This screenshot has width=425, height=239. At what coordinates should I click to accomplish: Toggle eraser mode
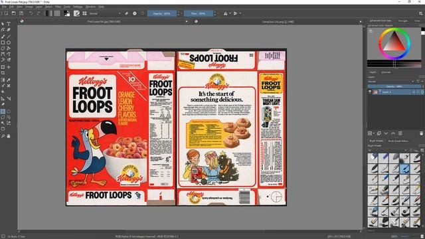pyautogui.click(x=126, y=13)
